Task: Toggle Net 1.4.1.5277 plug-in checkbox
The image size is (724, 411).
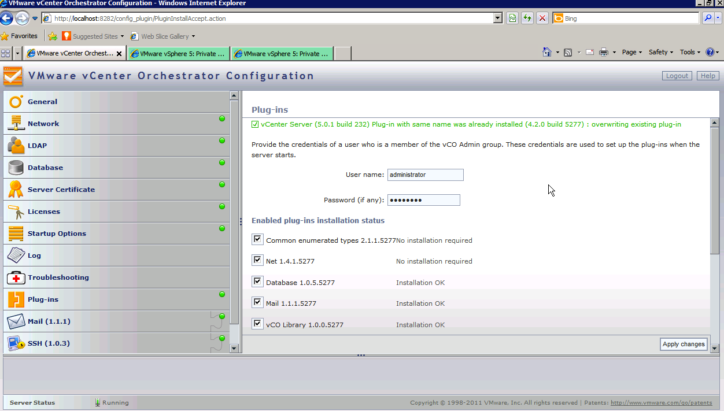Action: pos(257,260)
